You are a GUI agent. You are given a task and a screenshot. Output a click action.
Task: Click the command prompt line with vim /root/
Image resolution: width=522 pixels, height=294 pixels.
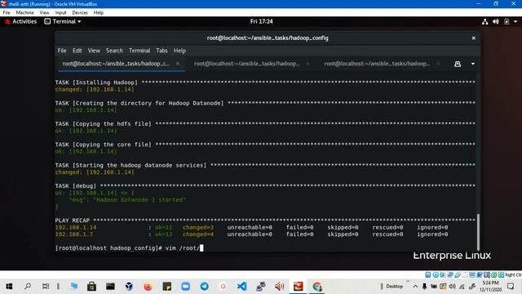[129, 248]
